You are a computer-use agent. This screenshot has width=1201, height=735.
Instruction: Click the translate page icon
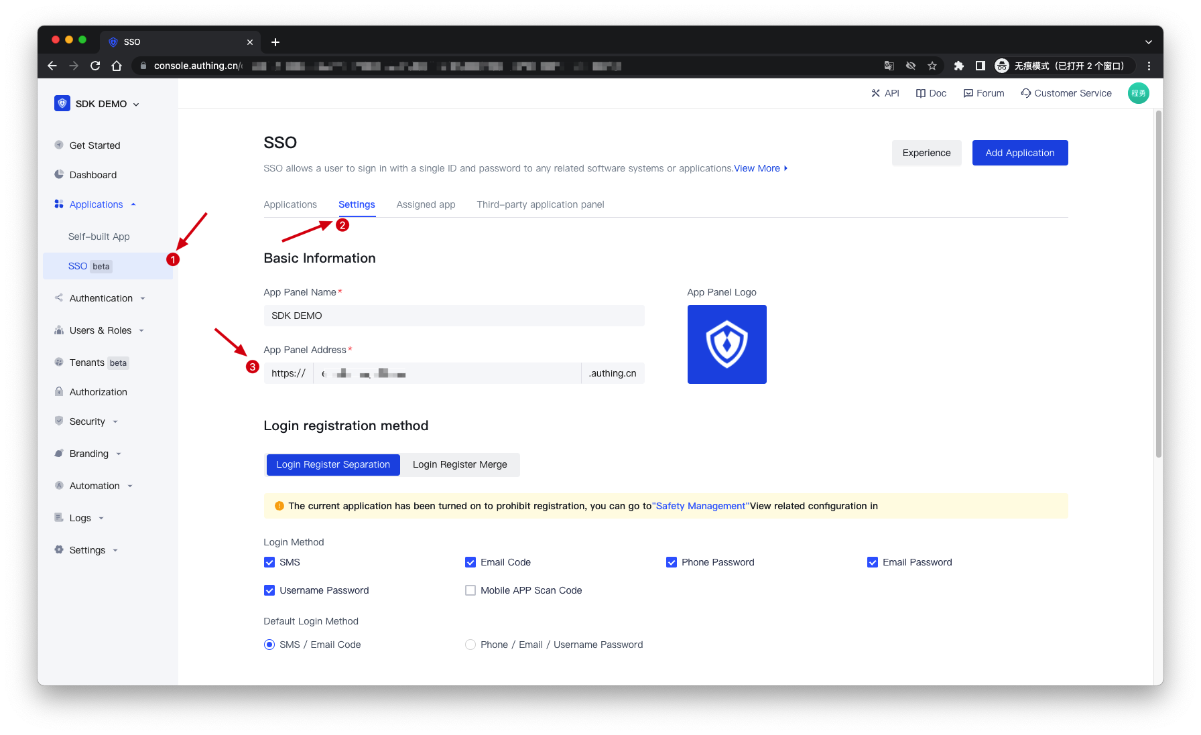[889, 66]
